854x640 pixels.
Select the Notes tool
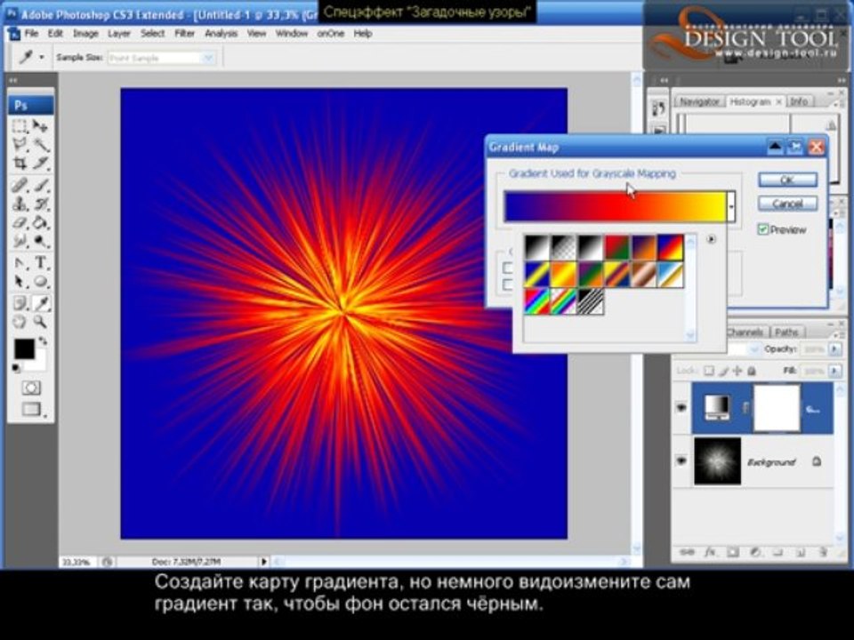[x=20, y=303]
